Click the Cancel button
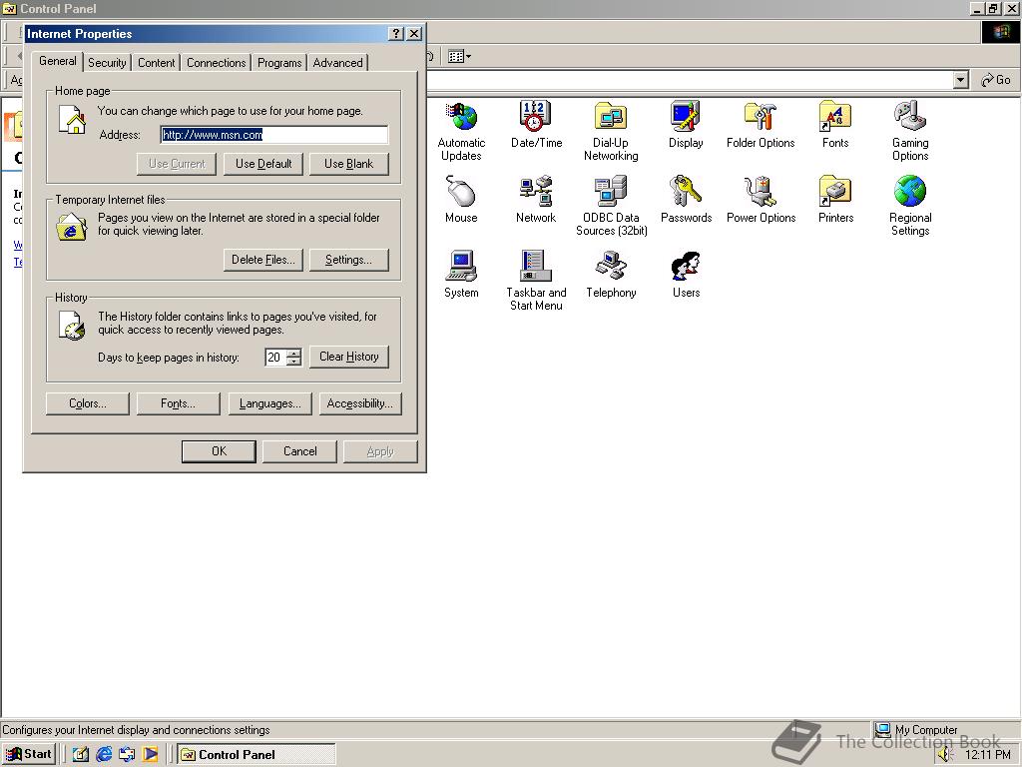Screen dimensions: 1022x767 [299, 451]
